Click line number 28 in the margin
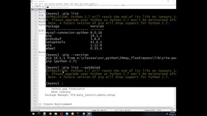The width and height of the screenshot is (207, 116). click(x=35, y=95)
